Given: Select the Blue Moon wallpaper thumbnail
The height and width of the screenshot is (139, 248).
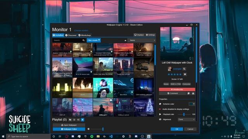Looking at the screenshot, I should pyautogui.click(x=123, y=88).
